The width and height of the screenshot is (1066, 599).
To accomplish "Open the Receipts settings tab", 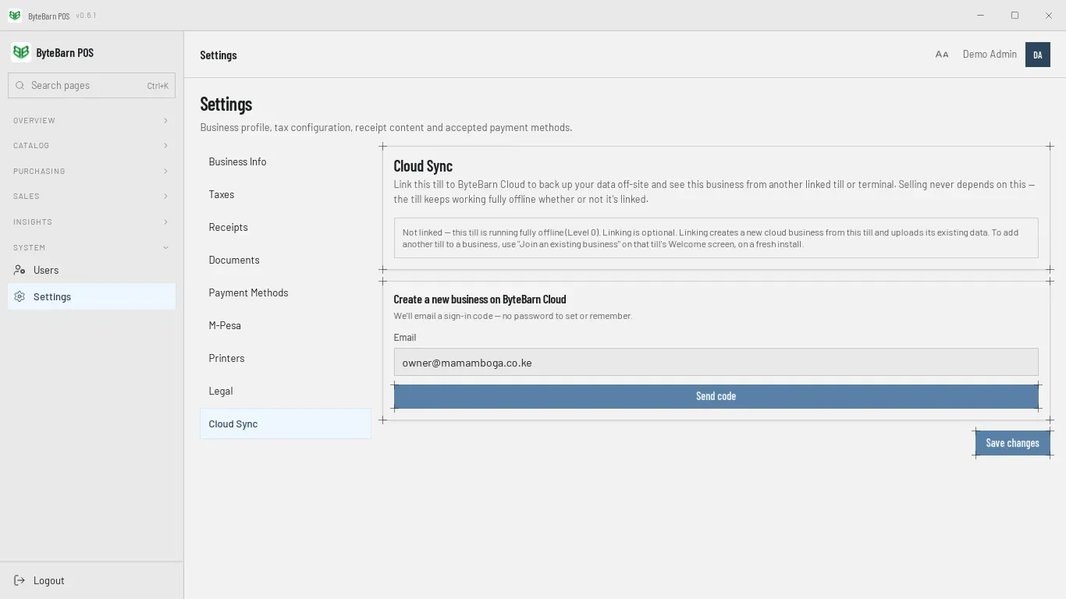I will click(x=286, y=227).
